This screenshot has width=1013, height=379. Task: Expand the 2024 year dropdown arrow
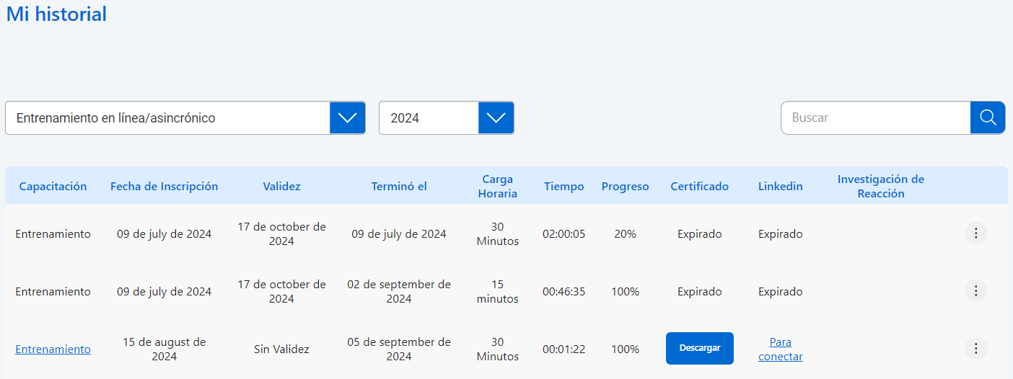click(496, 117)
